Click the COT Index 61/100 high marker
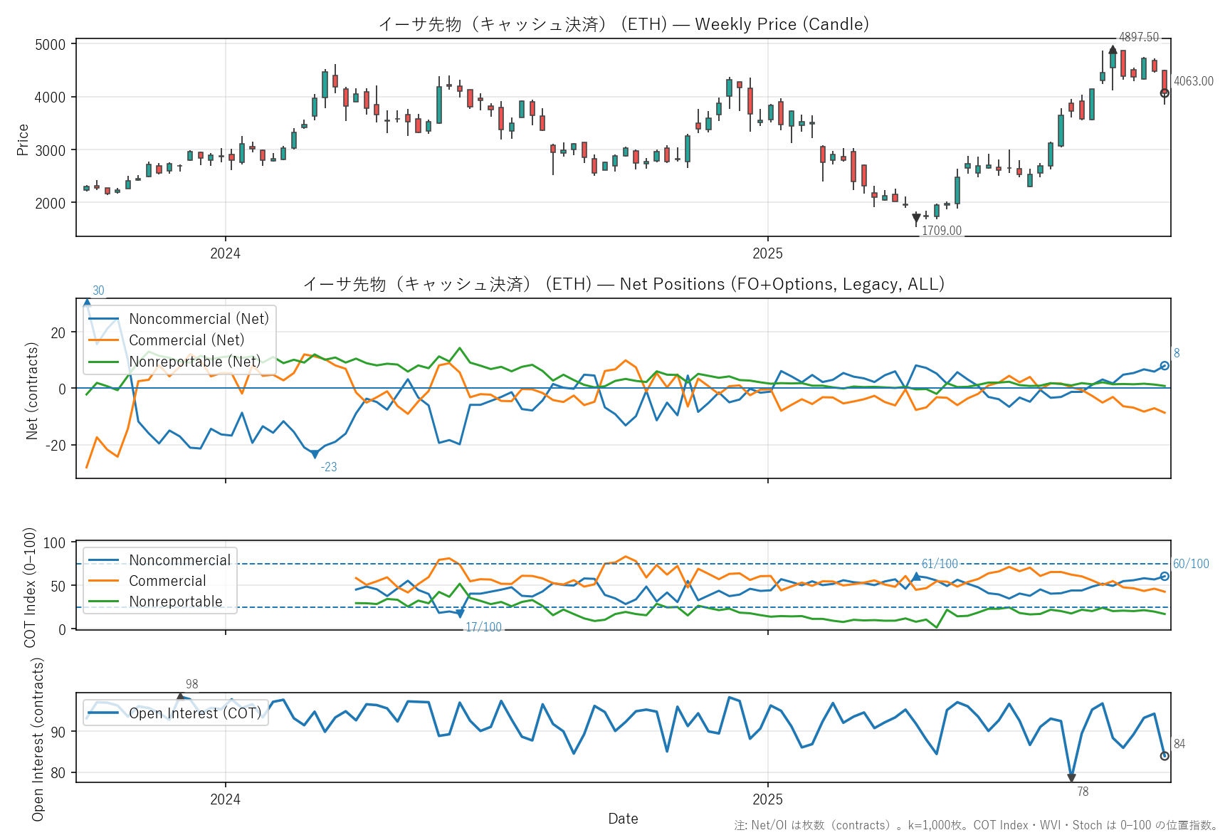Image resolution: width=1230 pixels, height=840 pixels. tap(916, 576)
